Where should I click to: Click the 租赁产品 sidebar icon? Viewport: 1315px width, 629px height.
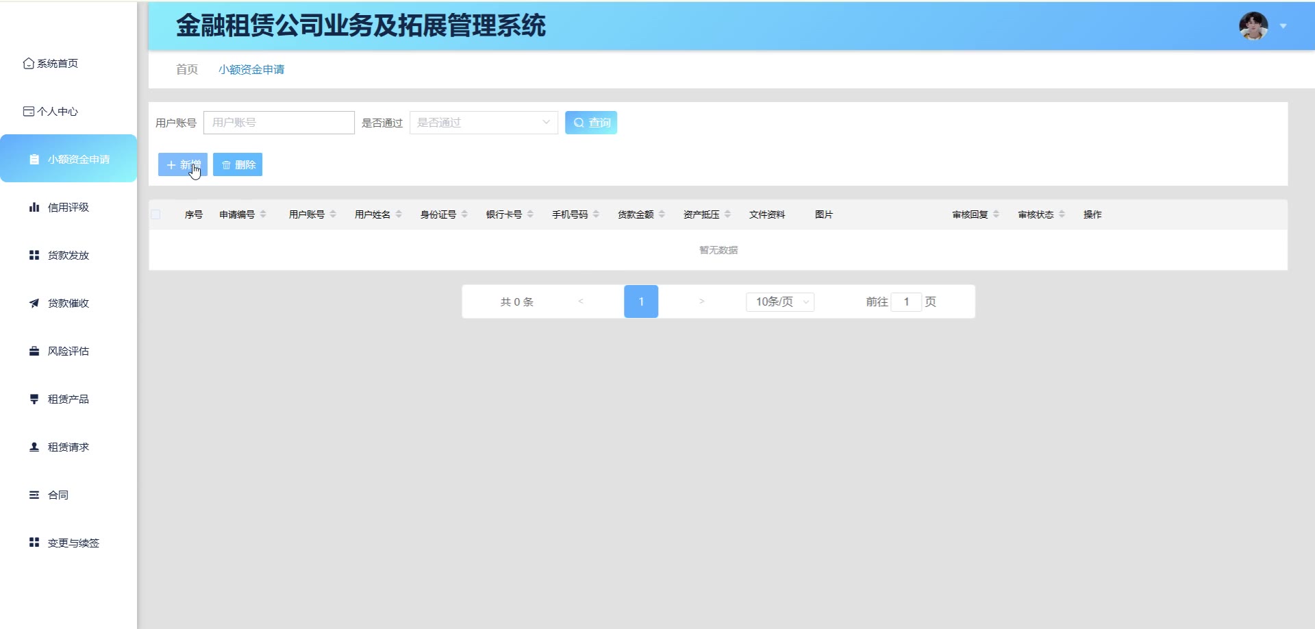coord(34,399)
